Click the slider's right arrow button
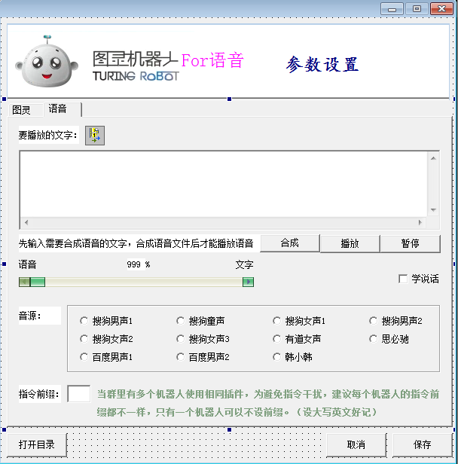 [x=249, y=282]
